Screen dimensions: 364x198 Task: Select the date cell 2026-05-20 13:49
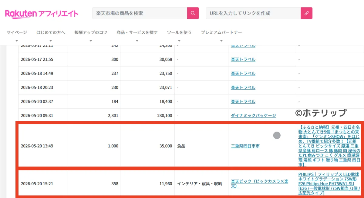[x=37, y=146]
